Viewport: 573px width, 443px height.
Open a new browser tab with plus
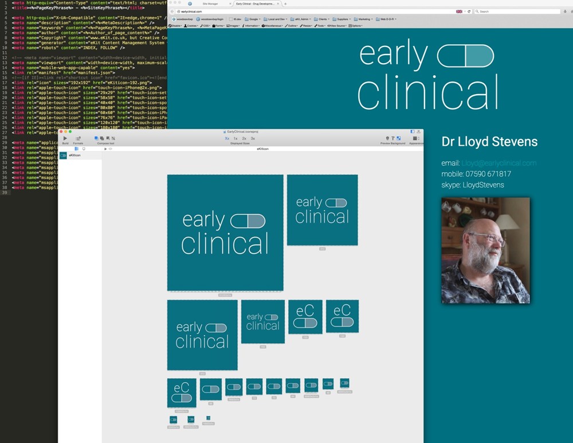(x=285, y=3)
